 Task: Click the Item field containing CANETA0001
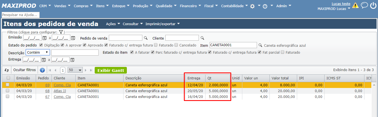233,45
